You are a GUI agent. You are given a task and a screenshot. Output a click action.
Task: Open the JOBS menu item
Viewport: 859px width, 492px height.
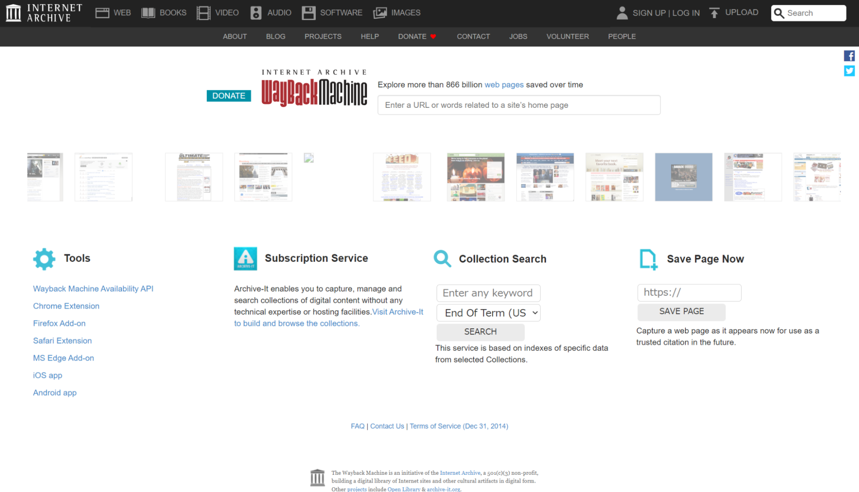pos(518,37)
